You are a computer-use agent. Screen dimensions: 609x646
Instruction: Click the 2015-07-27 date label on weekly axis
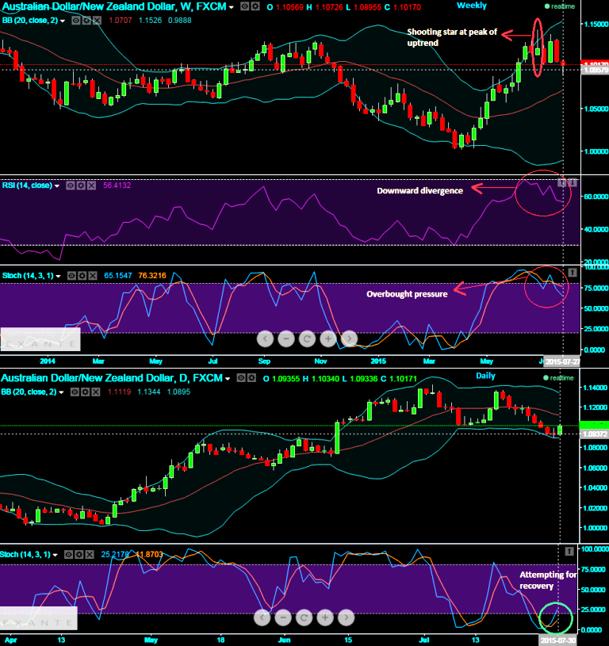tap(562, 361)
